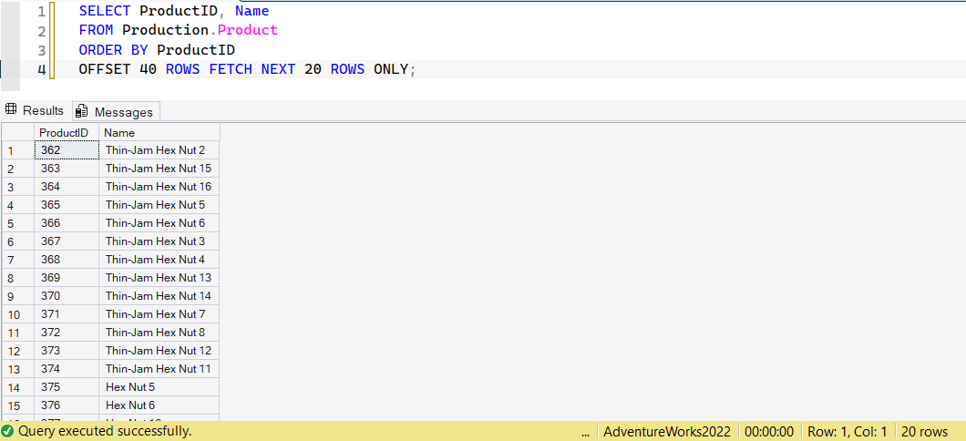Select ProductID cell 374
Viewport: 966px width, 441px height.
tap(67, 368)
